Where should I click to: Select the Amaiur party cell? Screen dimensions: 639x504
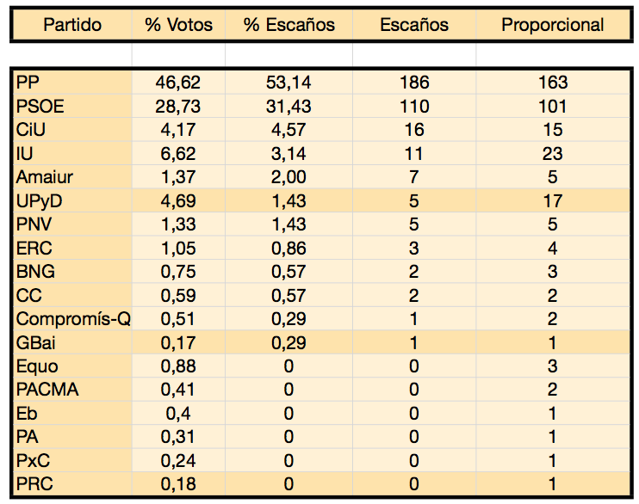coord(72,177)
